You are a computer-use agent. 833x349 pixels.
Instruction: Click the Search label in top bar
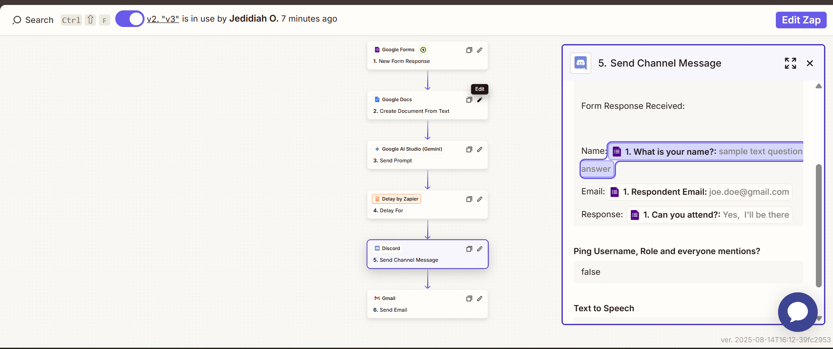(x=39, y=20)
